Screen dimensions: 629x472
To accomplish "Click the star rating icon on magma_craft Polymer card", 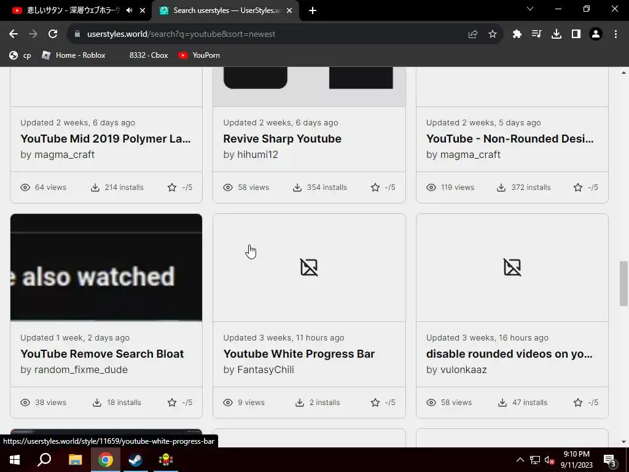I will (172, 187).
